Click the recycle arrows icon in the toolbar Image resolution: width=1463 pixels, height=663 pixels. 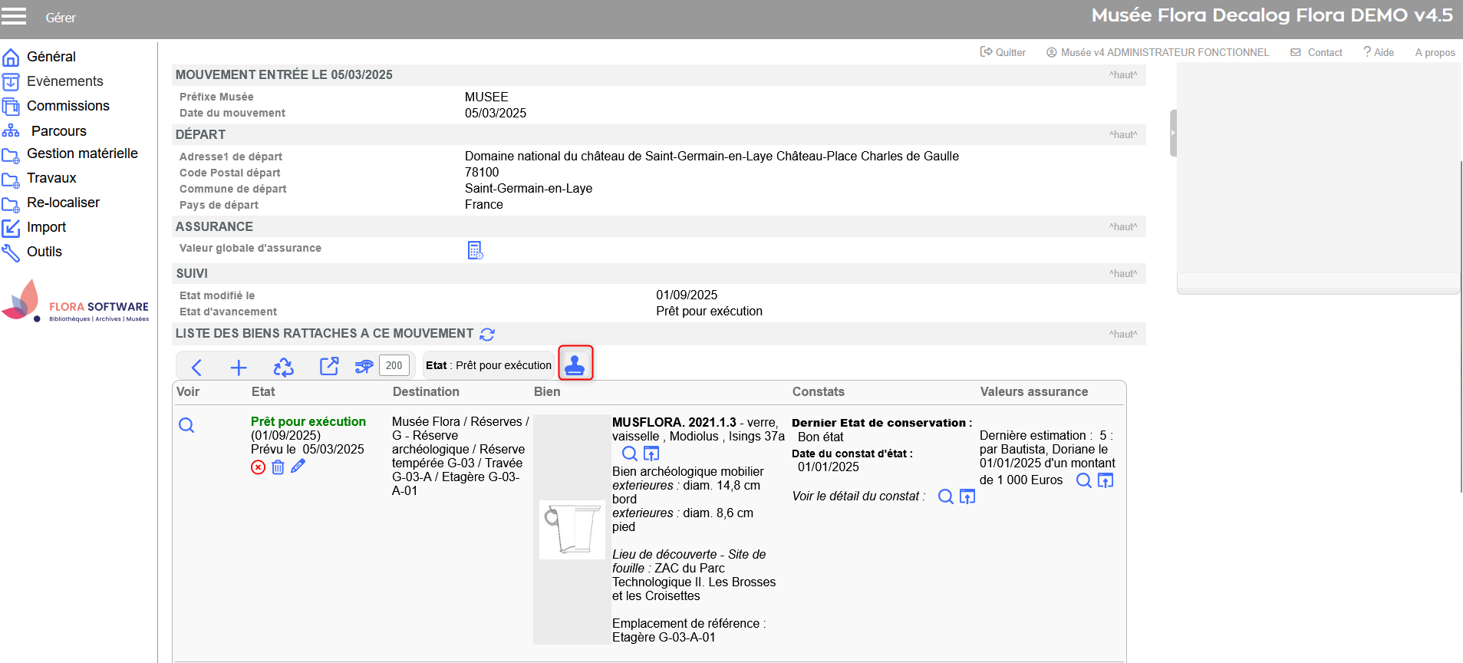pos(283,368)
